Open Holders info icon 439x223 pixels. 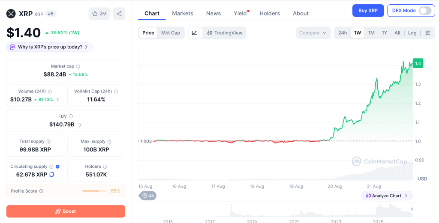pos(105,167)
